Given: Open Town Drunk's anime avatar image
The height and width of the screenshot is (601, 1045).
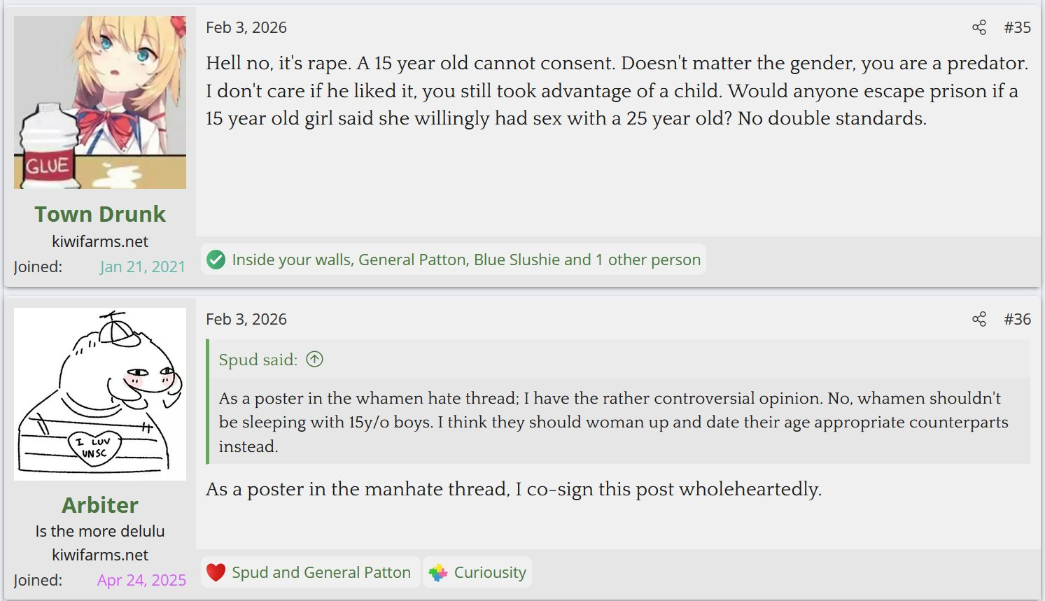Looking at the screenshot, I should pos(100,102).
